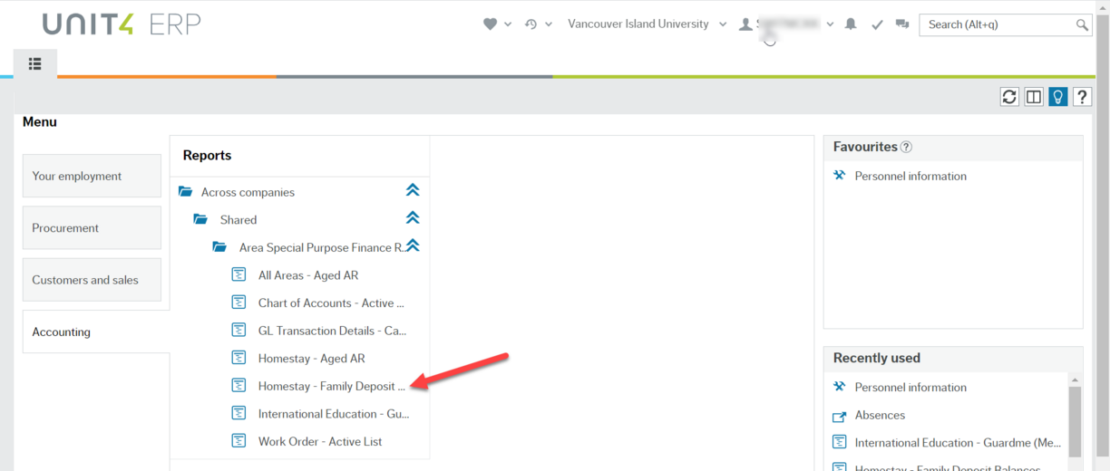This screenshot has height=471, width=1110.
Task: Click the Favourites help question icon
Action: (x=906, y=147)
